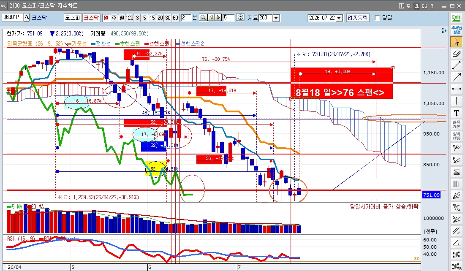Select the text T tool
This screenshot has height=271, width=465.
[x=456, y=113]
